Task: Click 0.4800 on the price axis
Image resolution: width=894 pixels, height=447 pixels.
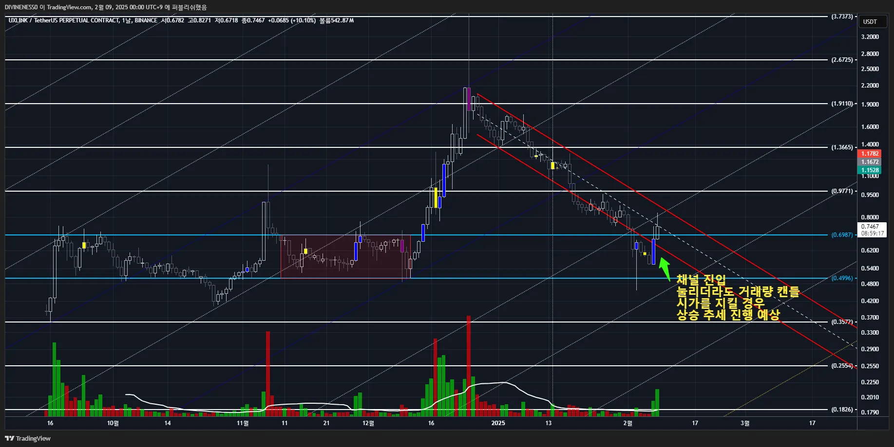Action: tap(870, 284)
